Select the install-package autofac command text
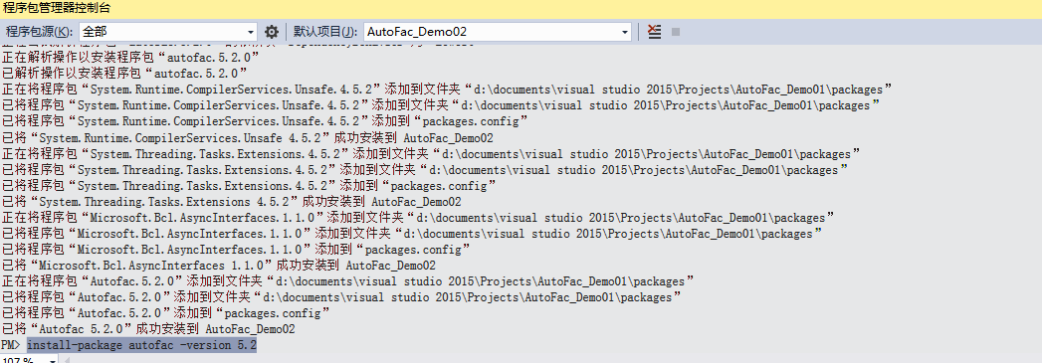Viewport: 1042px width, 363px height. [x=141, y=345]
